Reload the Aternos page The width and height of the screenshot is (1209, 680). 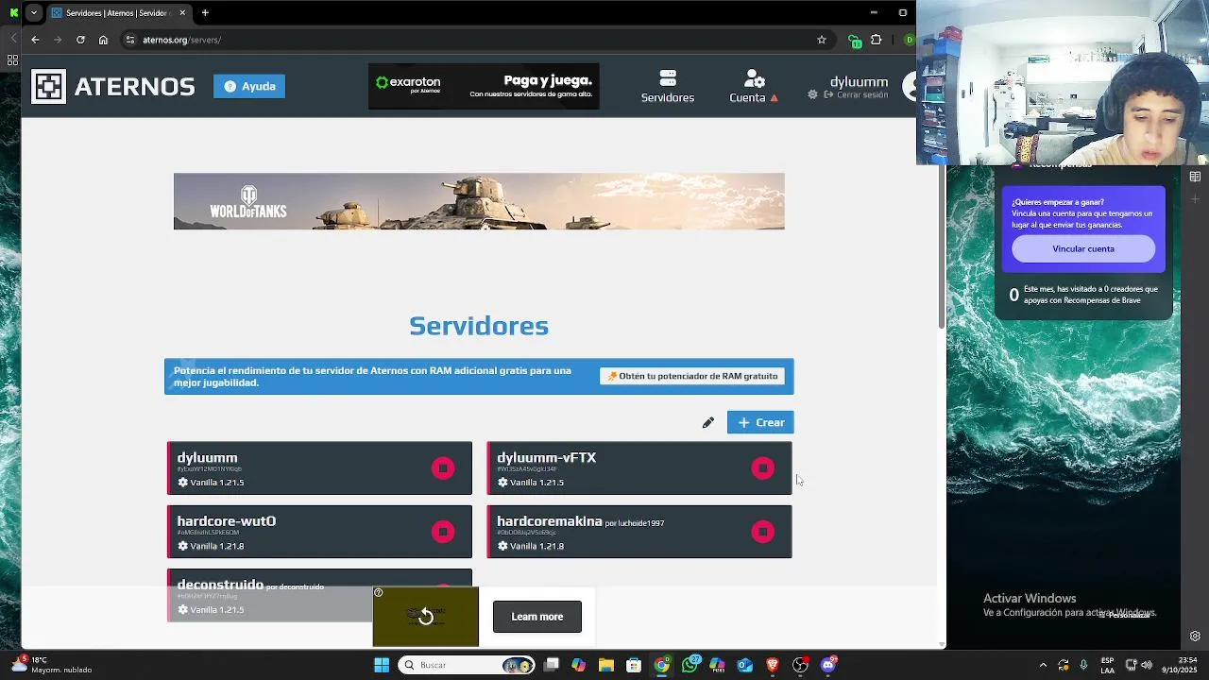(80, 40)
